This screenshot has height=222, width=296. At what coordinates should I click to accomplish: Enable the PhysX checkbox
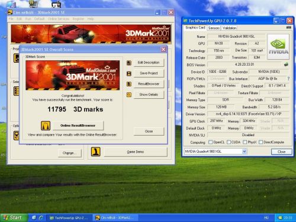245,142
